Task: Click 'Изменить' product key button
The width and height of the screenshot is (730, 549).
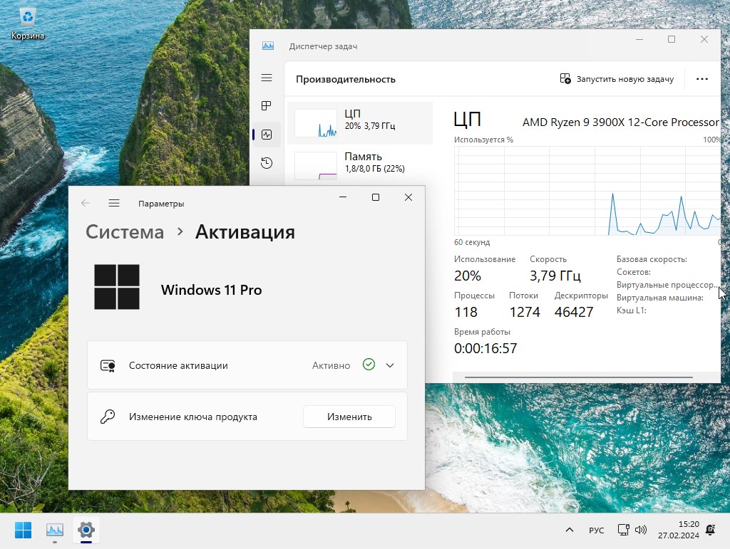Action: [349, 417]
